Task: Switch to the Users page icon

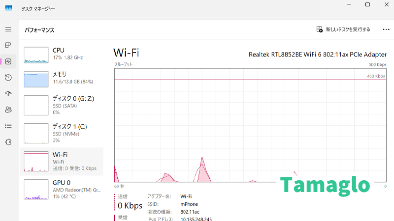Action: pos(8,110)
